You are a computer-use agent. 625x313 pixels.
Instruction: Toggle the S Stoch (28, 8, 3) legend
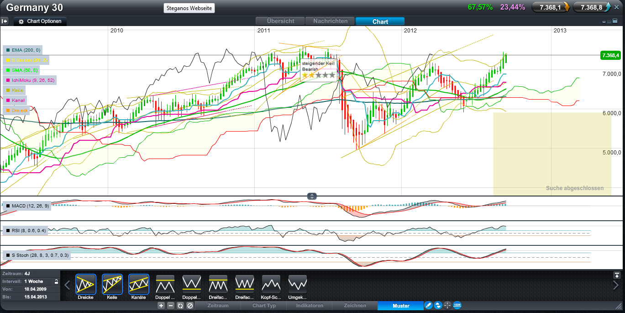pyautogui.click(x=37, y=255)
